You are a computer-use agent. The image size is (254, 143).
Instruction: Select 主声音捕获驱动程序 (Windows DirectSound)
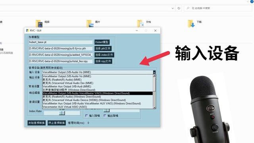point(98,90)
